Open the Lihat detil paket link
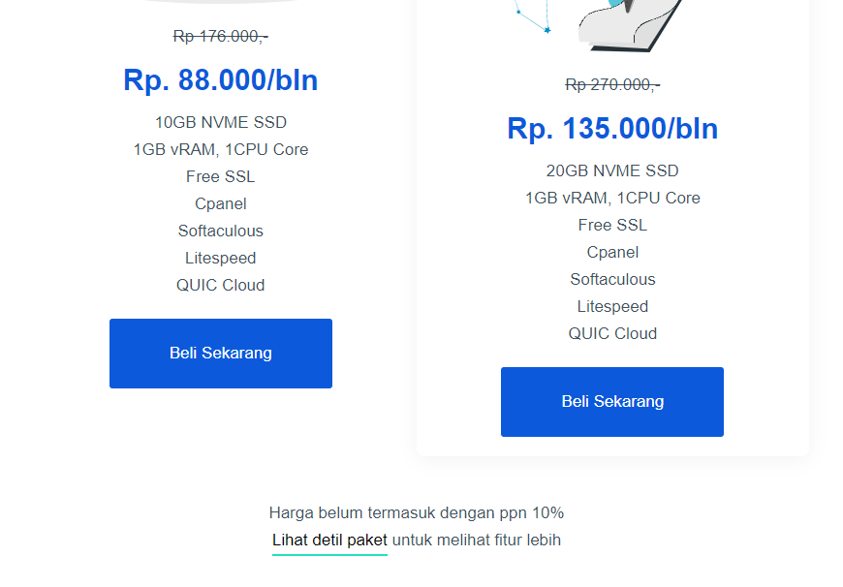The width and height of the screenshot is (843, 587). tap(329, 541)
